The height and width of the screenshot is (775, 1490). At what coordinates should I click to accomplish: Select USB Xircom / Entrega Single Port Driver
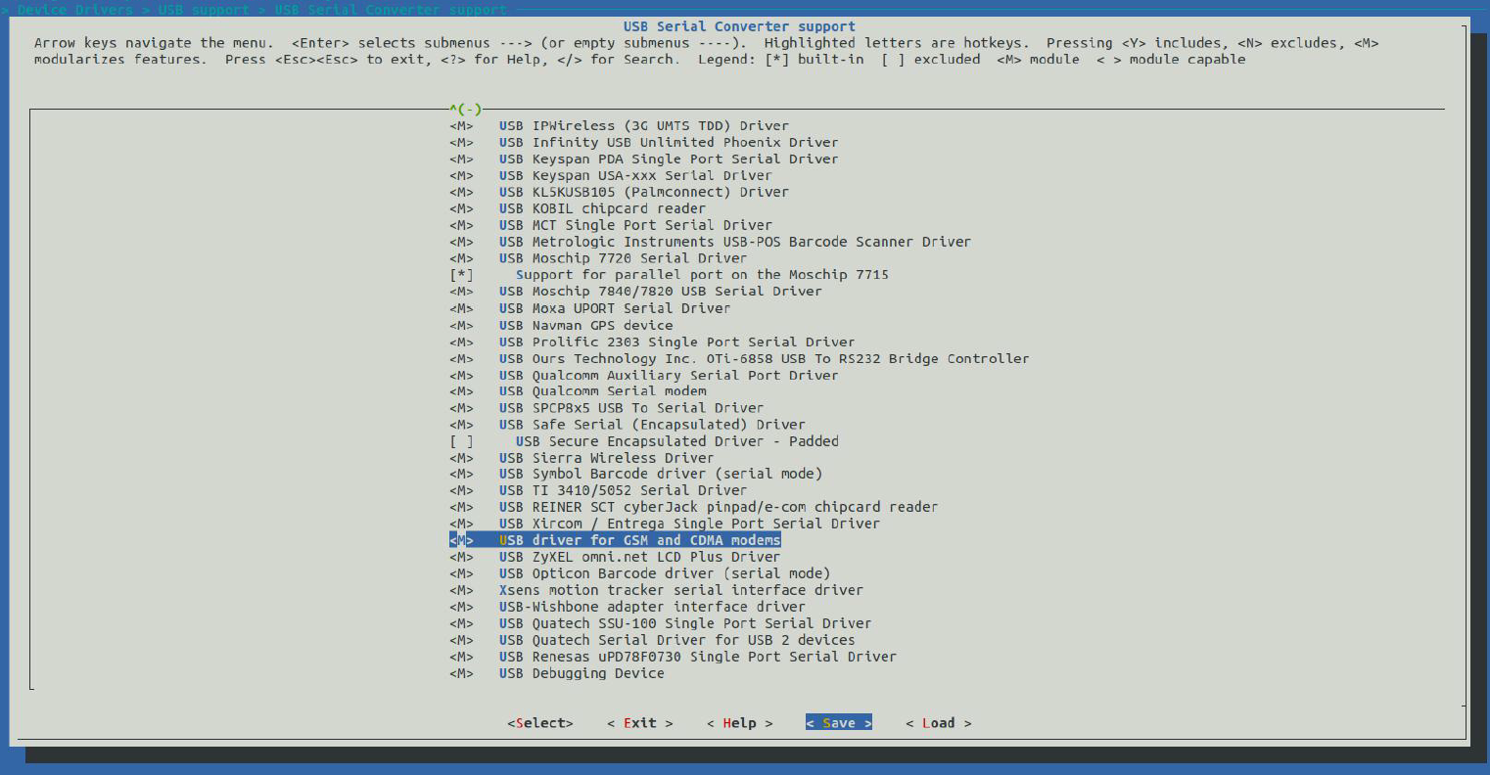[689, 524]
